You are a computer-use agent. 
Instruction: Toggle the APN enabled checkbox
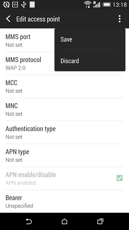pos(119,178)
